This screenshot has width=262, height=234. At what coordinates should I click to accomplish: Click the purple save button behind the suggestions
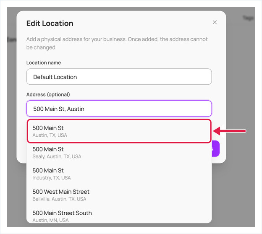pos(215,148)
